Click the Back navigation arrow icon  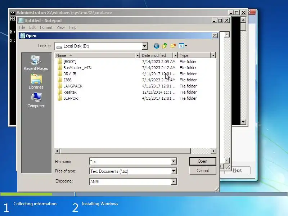click(157, 46)
